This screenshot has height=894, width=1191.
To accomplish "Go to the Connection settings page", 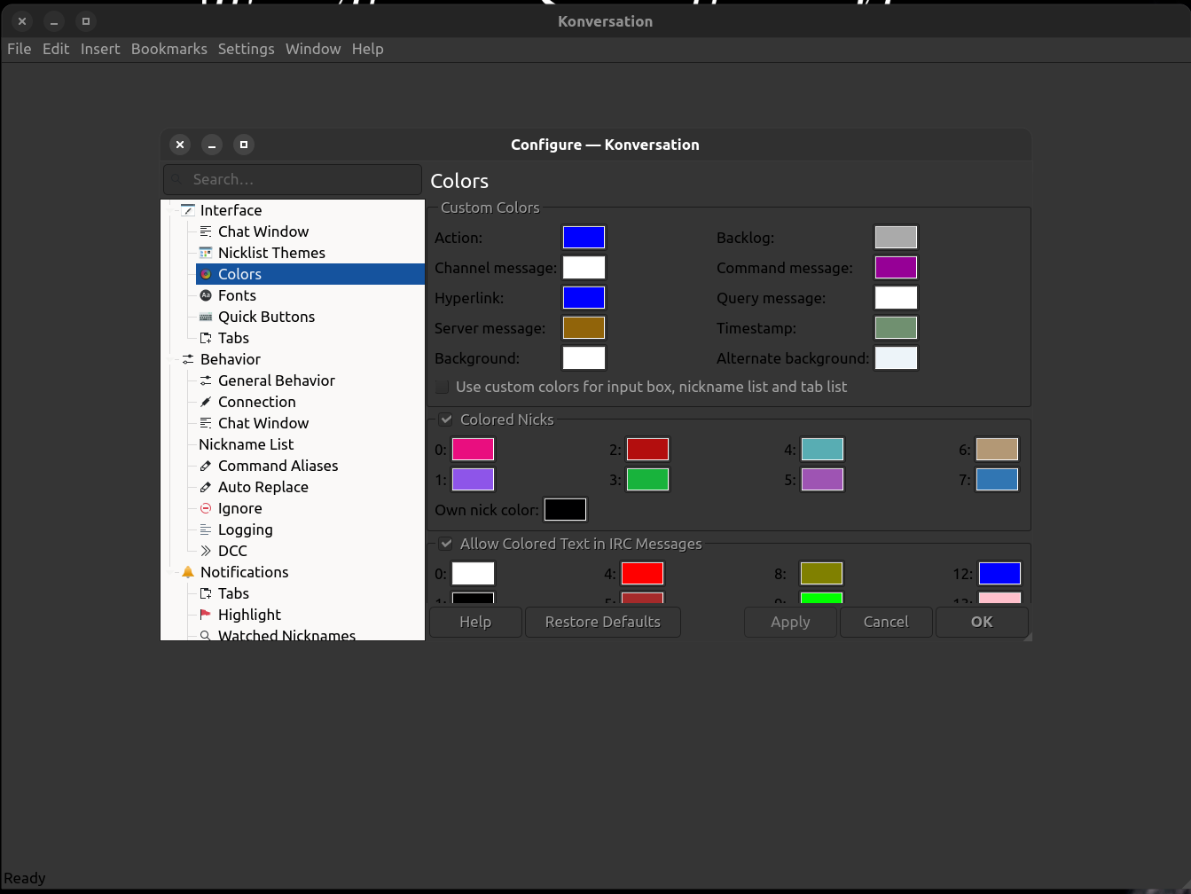I will tap(256, 402).
